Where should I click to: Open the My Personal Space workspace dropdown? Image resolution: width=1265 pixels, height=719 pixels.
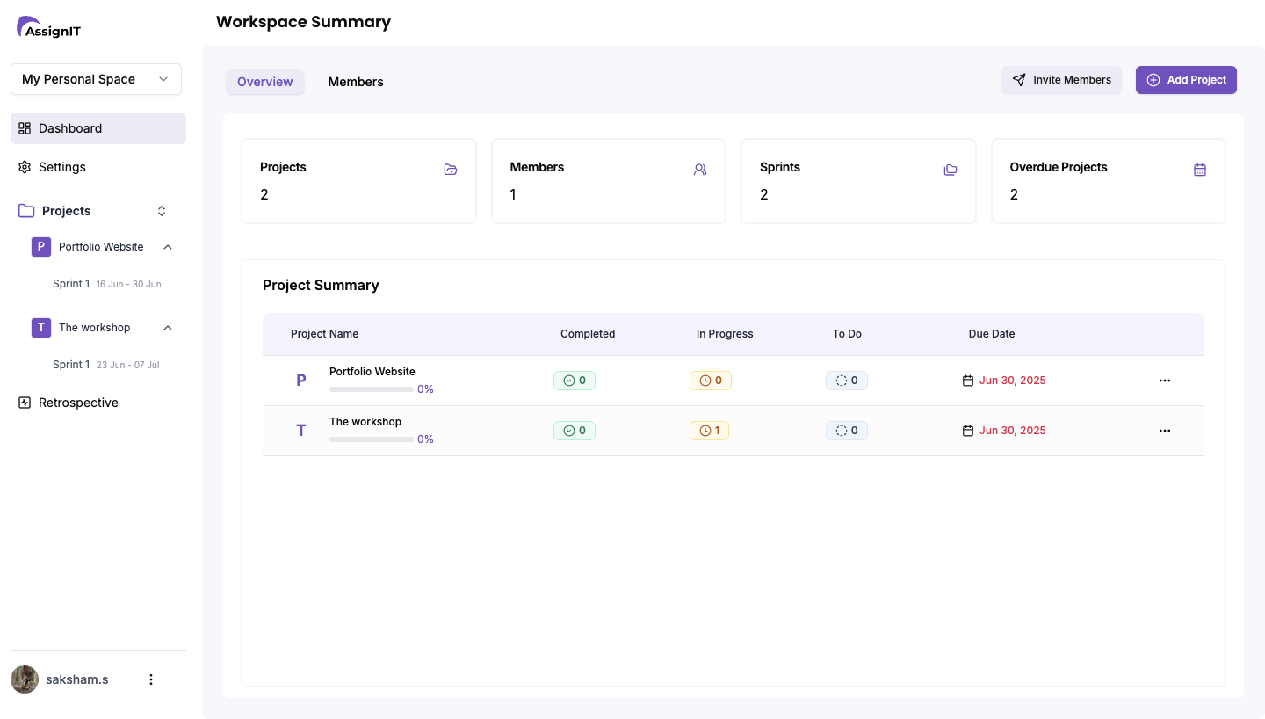coord(96,79)
